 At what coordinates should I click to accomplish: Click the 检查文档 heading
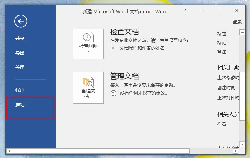point(124,32)
